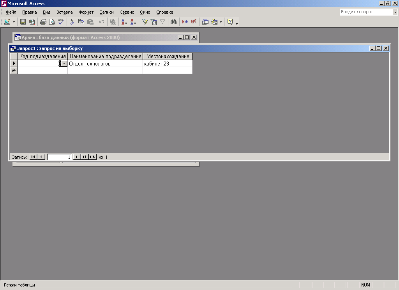Click the 'Введите вопрос' help box
The height and width of the screenshot is (290, 399).
[366, 12]
